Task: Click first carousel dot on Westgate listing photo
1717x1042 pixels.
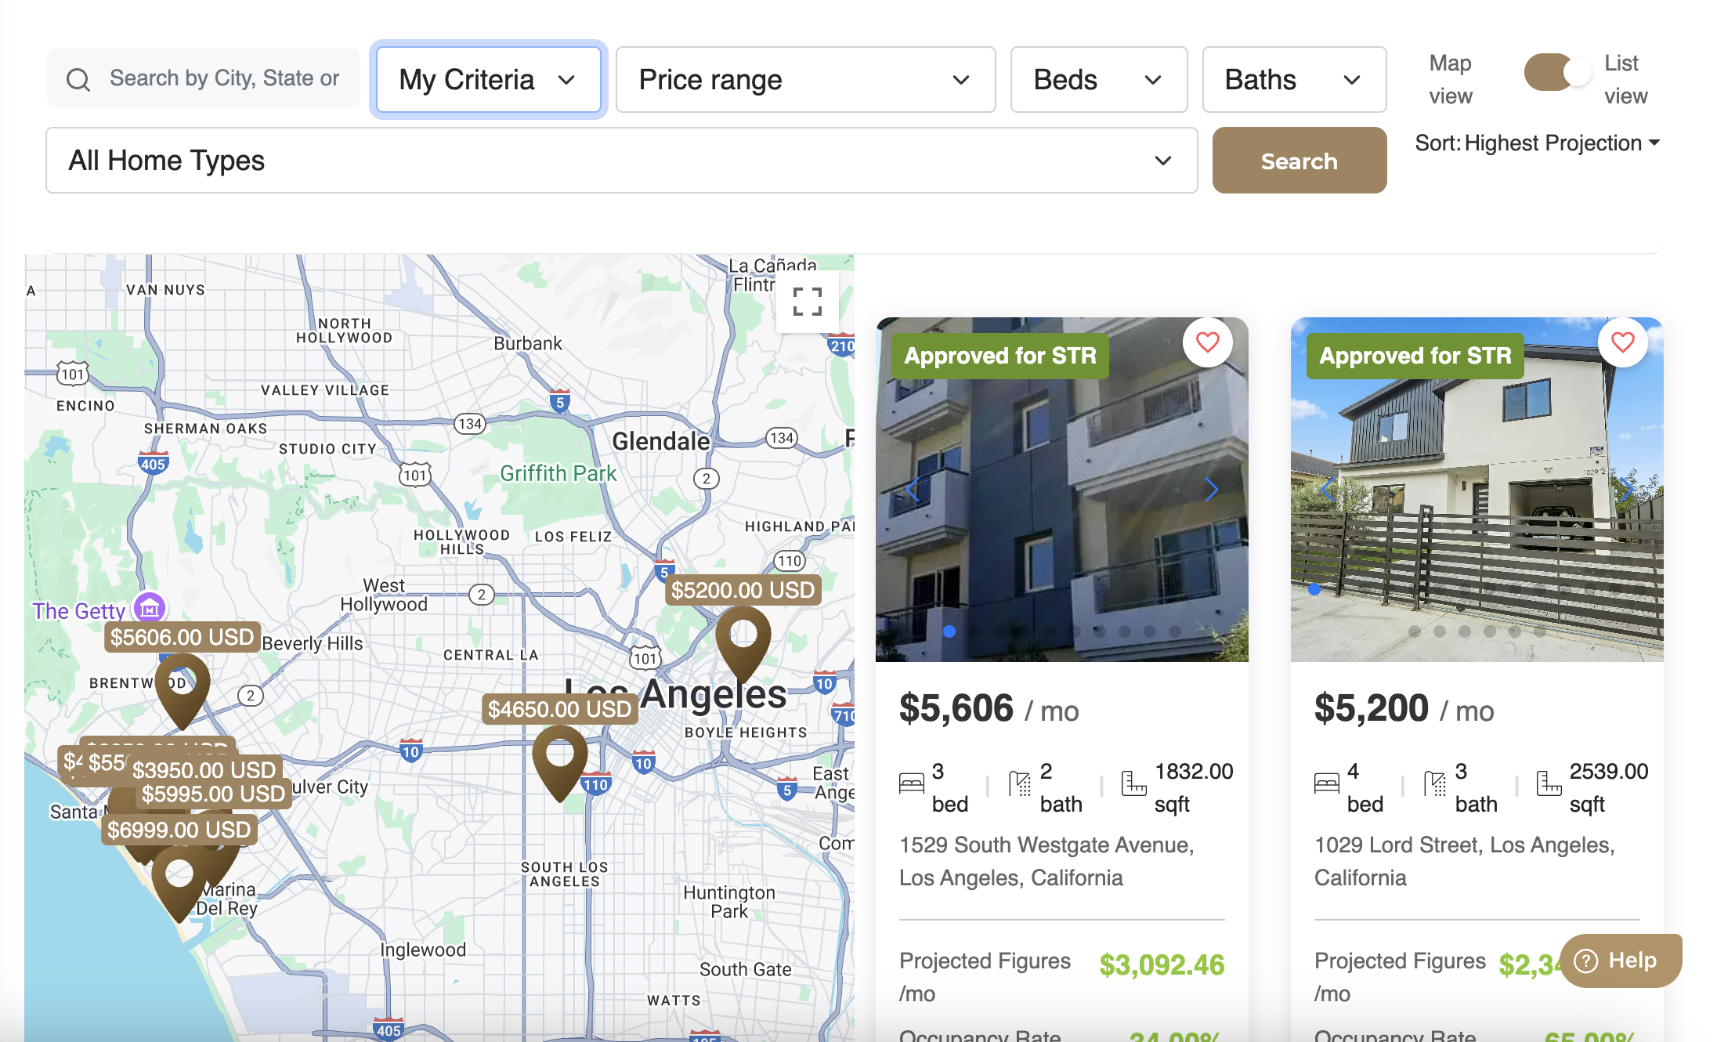Action: click(949, 631)
